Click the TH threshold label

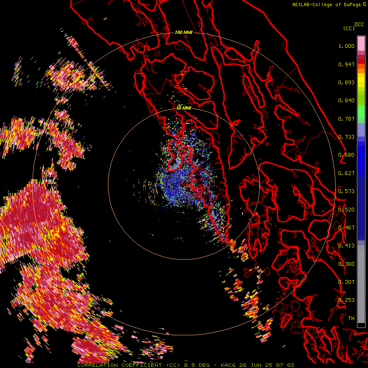pyautogui.click(x=351, y=319)
